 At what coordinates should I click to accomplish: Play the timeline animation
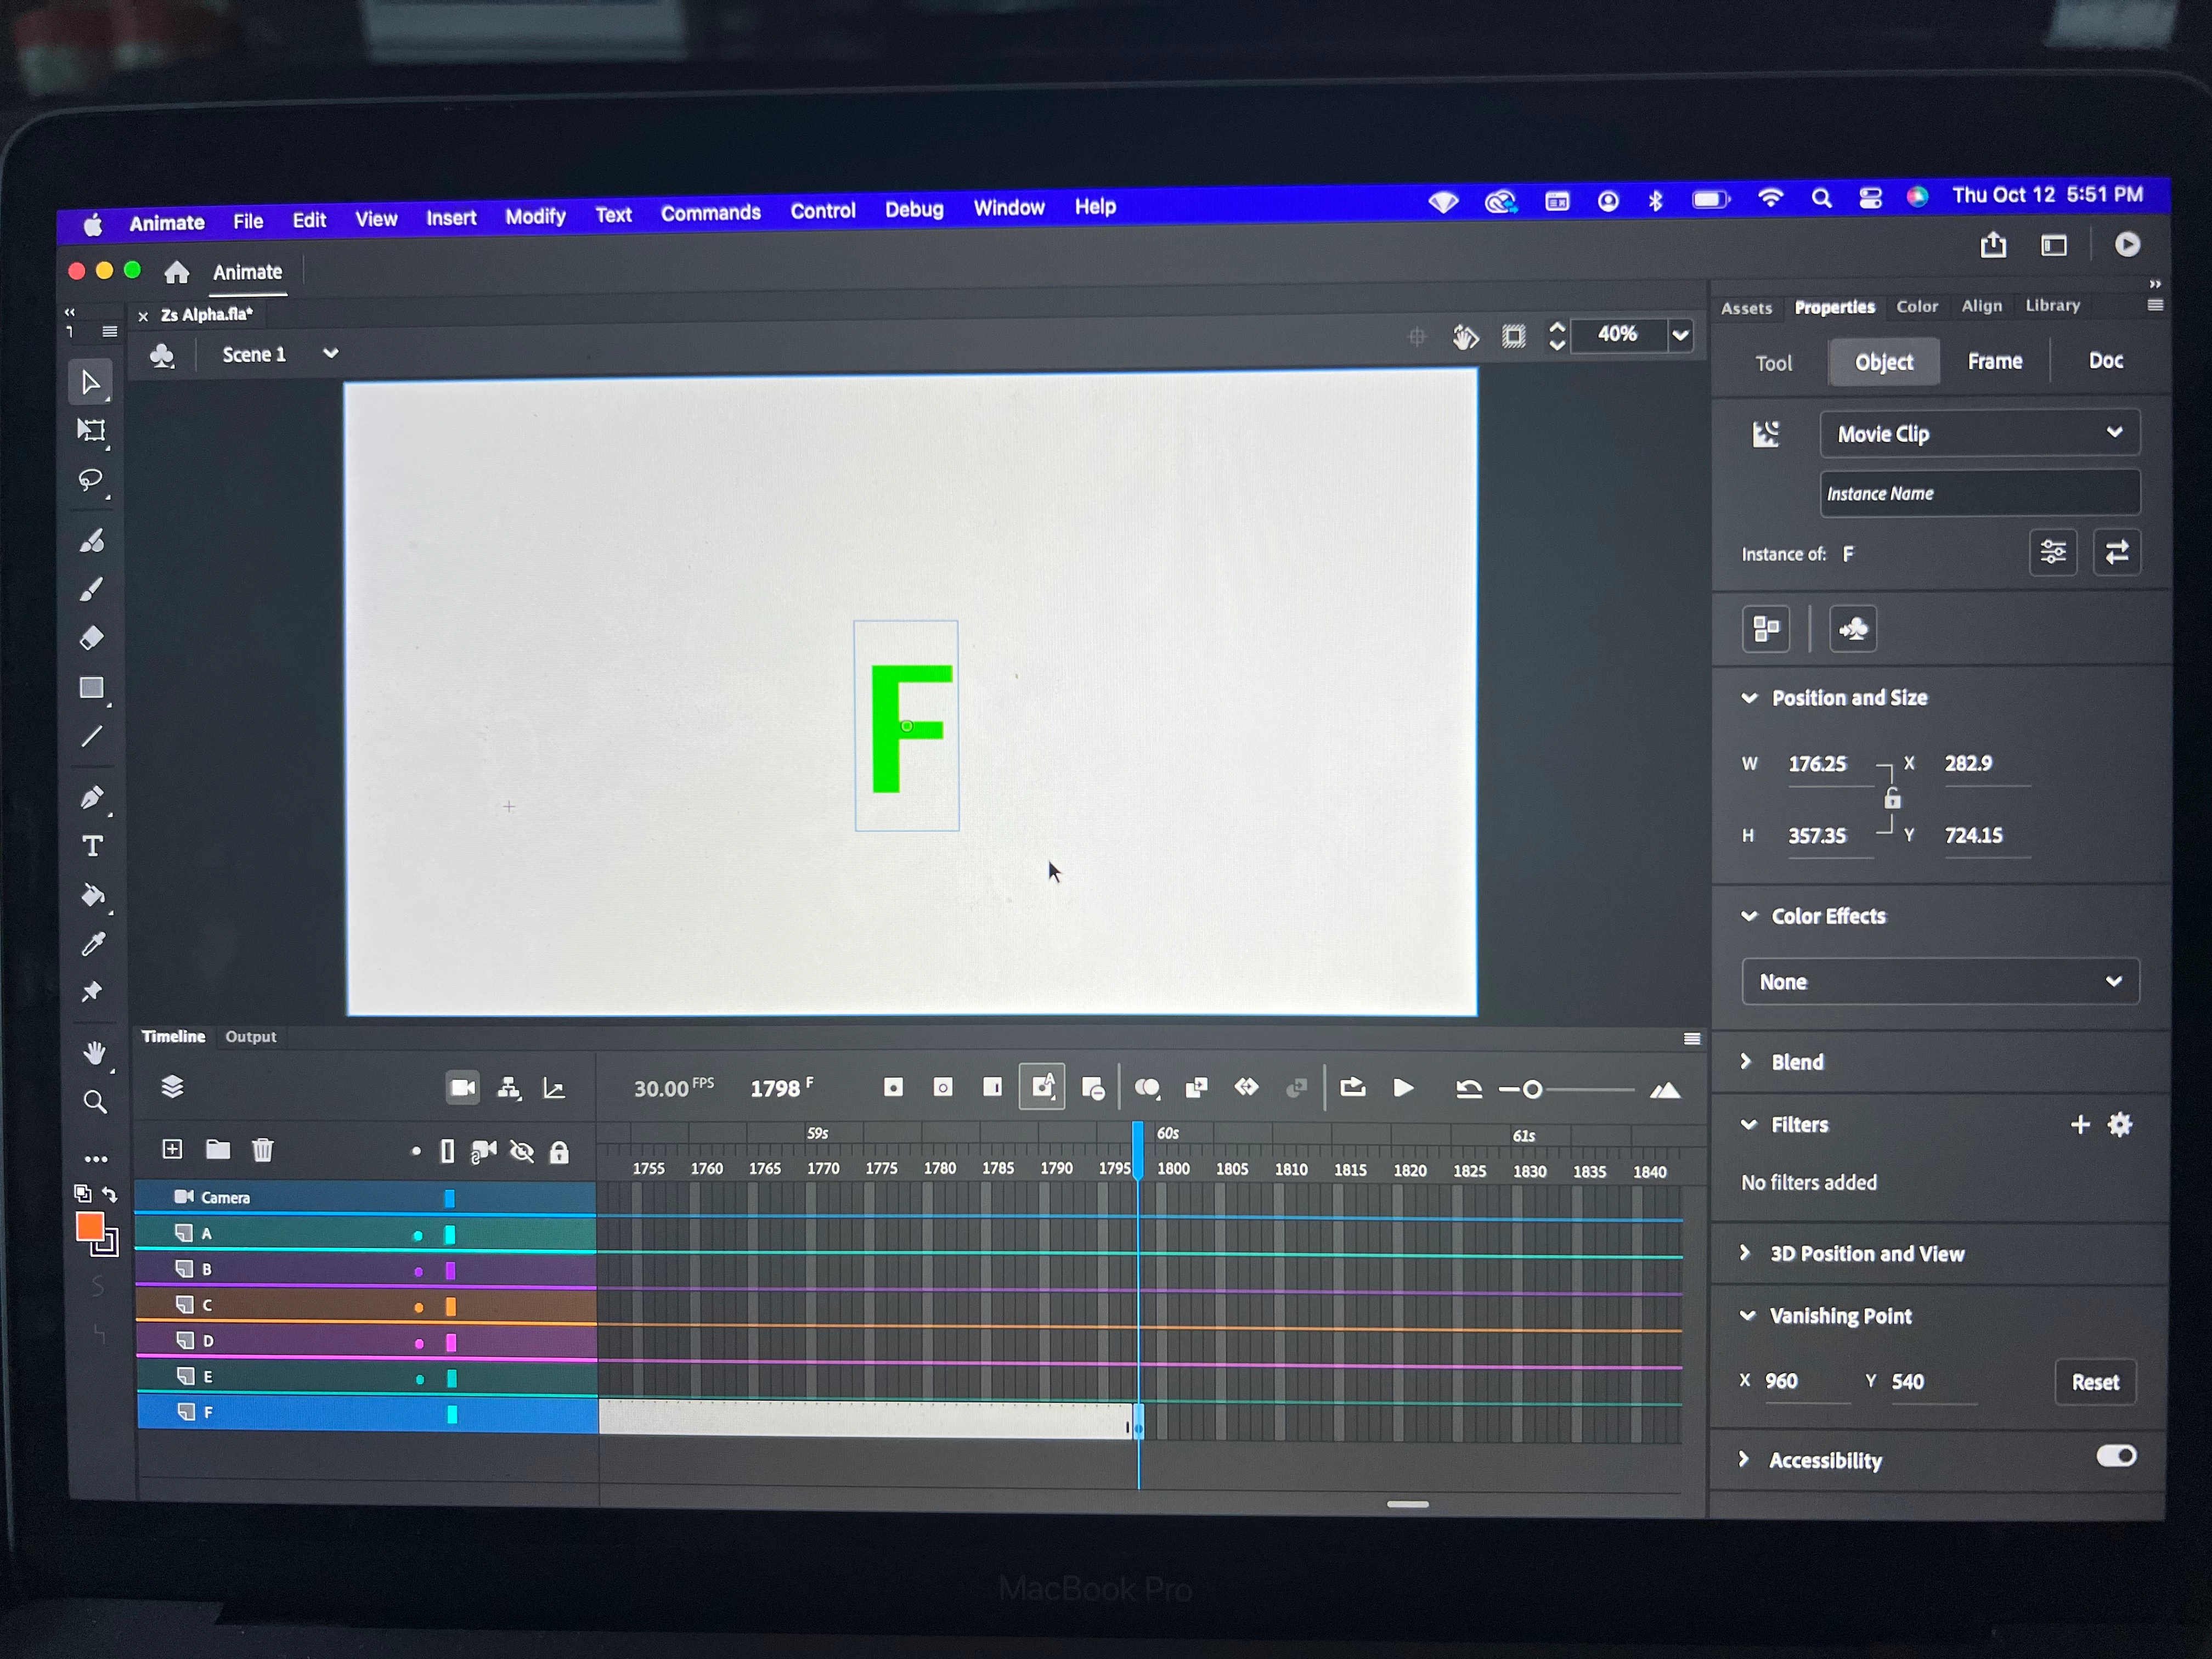(x=1403, y=1088)
